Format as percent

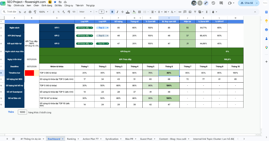click(59, 12)
